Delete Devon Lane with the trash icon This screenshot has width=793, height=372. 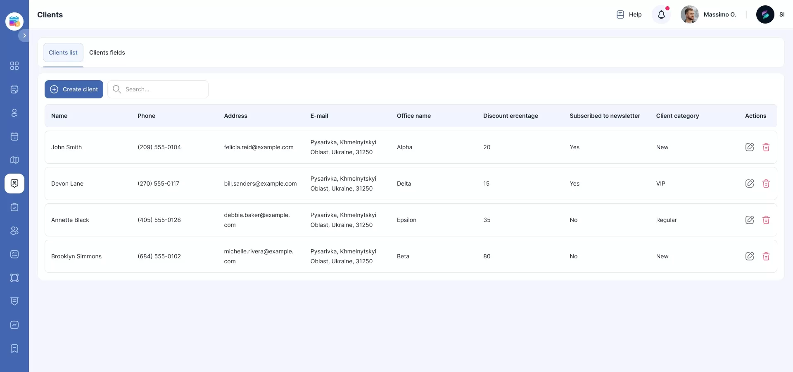tap(767, 184)
